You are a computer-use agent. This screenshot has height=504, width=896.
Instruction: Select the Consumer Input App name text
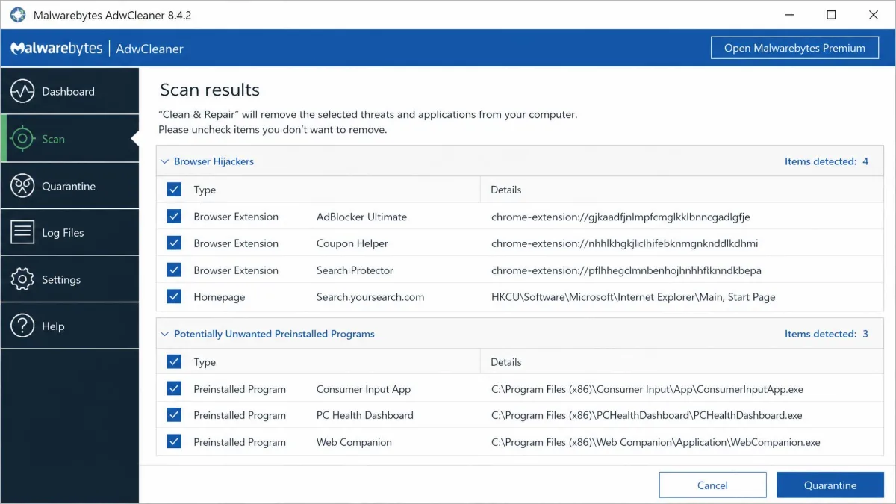pos(364,389)
